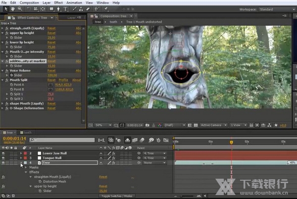297x199 pixels.
Task: Select the Type text tool
Action: [65, 9]
